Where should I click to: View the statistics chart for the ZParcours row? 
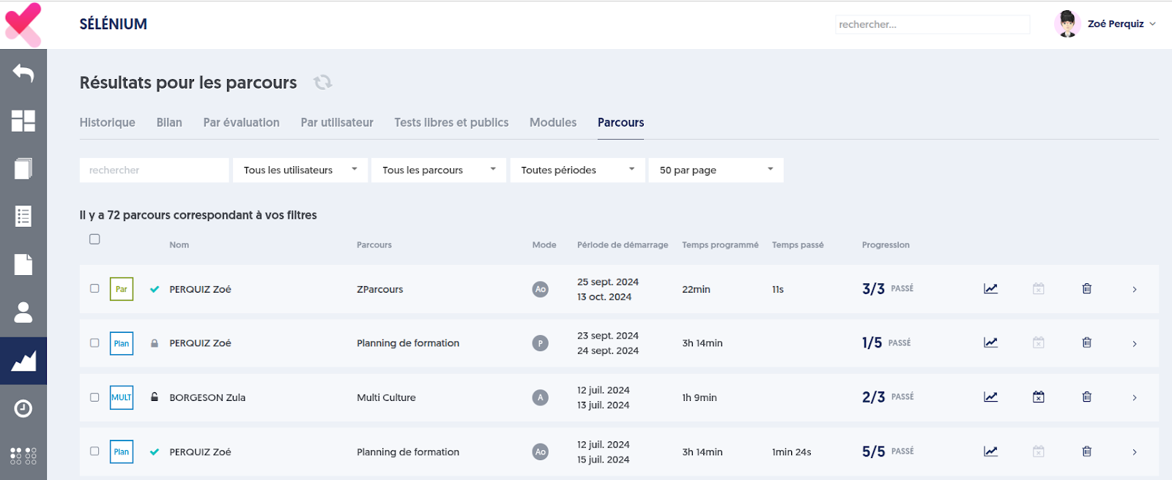990,289
